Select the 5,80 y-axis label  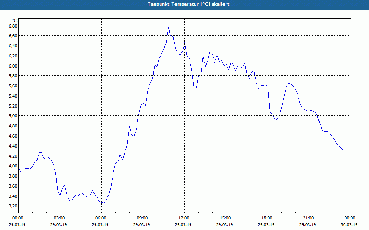(x=13, y=76)
